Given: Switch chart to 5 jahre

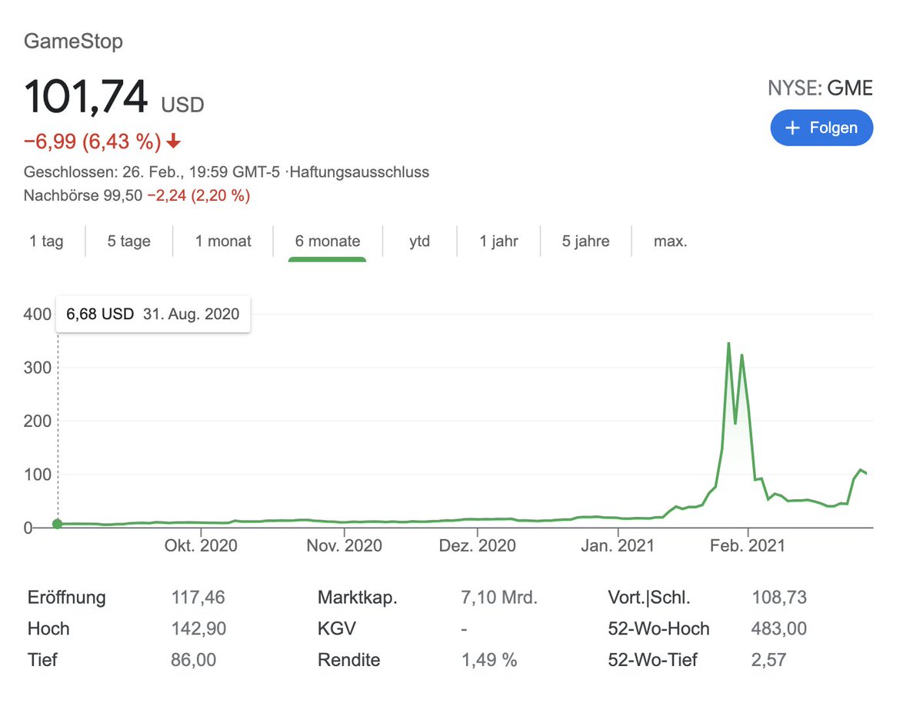Looking at the screenshot, I should click(585, 241).
